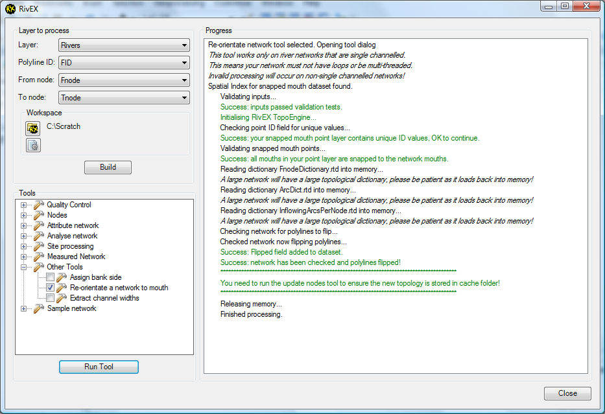
Task: Click the C:\Scratch workspace path
Action: 64,126
